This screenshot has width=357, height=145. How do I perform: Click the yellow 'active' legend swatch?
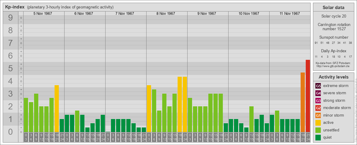tap(318, 123)
